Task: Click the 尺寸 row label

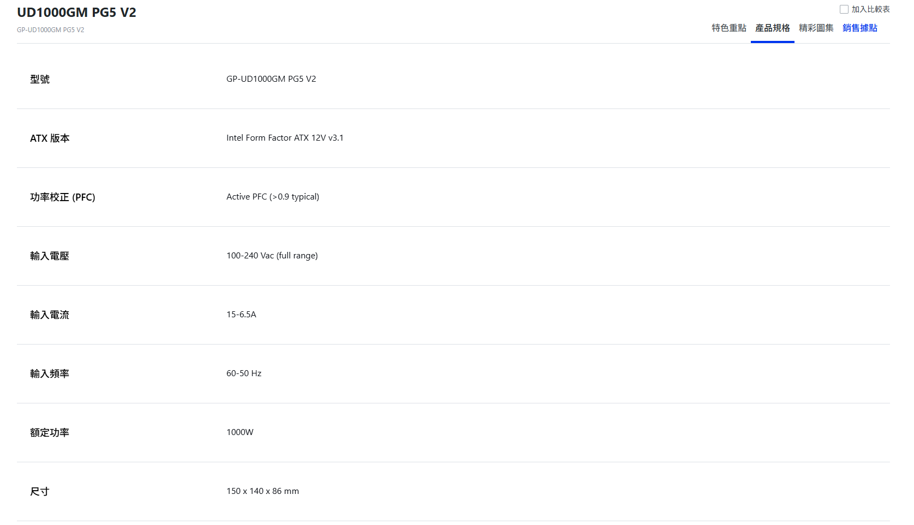Action: pyautogui.click(x=40, y=492)
